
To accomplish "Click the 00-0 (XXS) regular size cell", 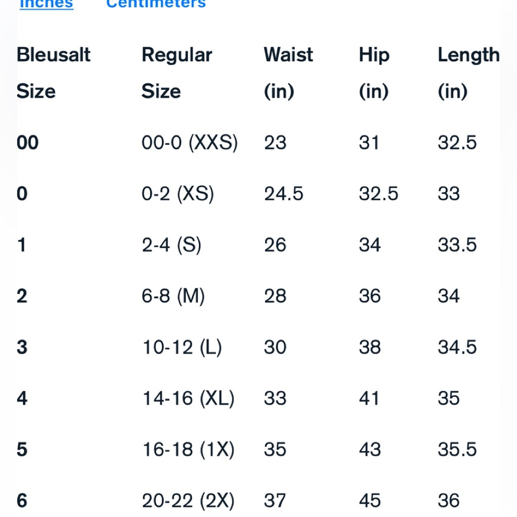I will click(x=190, y=143).
